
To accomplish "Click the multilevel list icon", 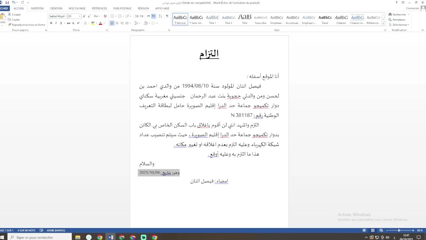I will click(128, 16).
